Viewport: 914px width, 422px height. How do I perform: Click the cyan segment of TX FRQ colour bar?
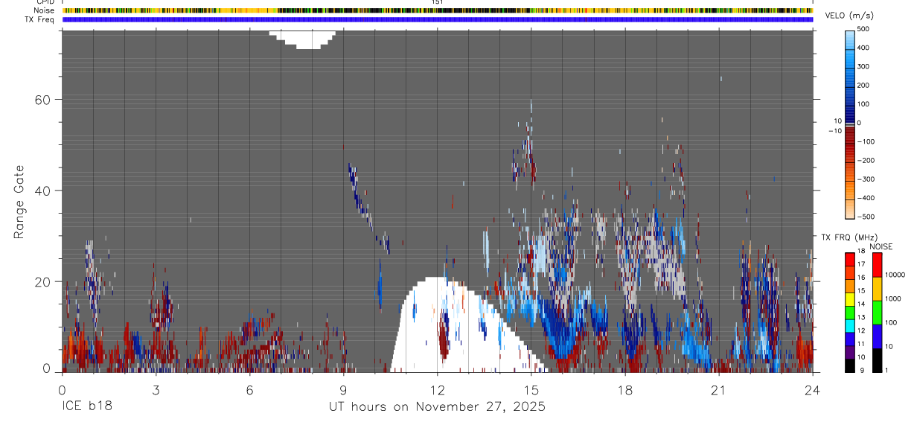point(850,326)
